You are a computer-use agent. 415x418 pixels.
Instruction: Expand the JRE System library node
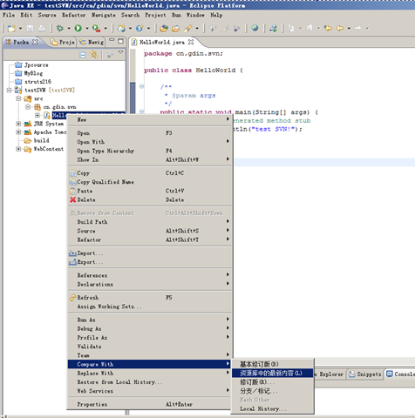[x=18, y=124]
